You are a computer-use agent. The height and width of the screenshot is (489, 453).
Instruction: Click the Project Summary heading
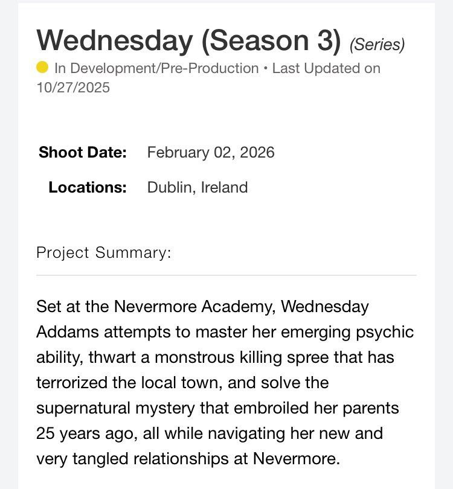[104, 252]
